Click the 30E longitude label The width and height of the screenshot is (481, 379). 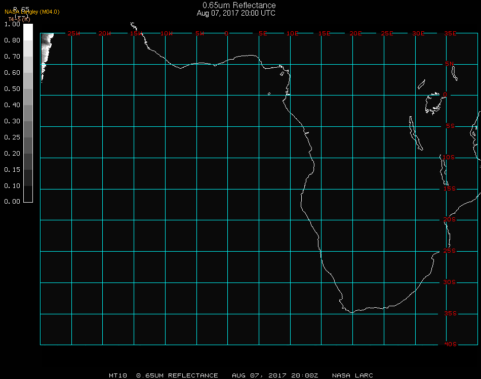coord(418,33)
